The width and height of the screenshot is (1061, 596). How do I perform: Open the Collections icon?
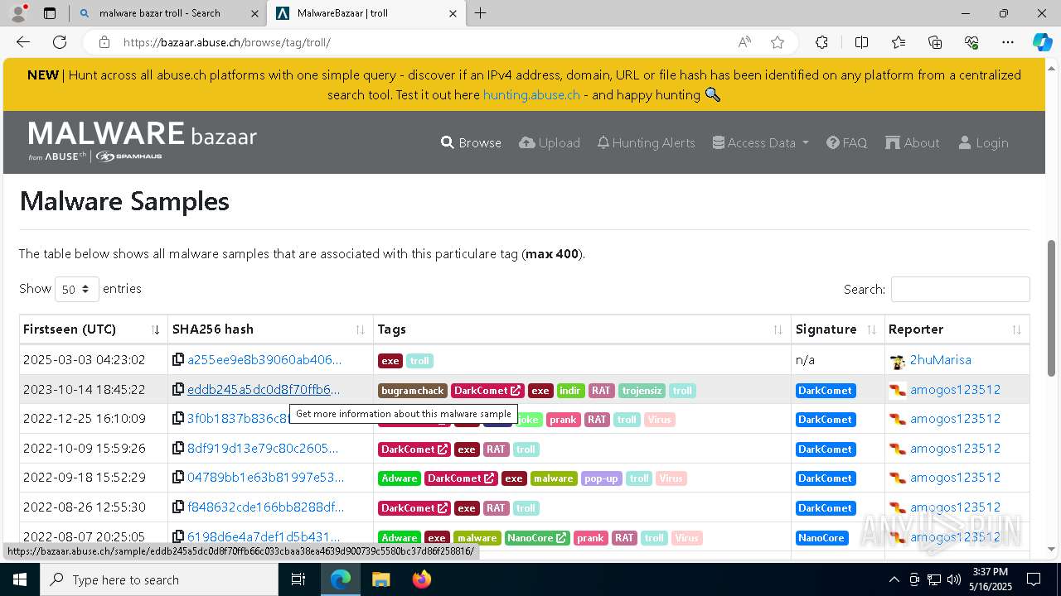(935, 42)
